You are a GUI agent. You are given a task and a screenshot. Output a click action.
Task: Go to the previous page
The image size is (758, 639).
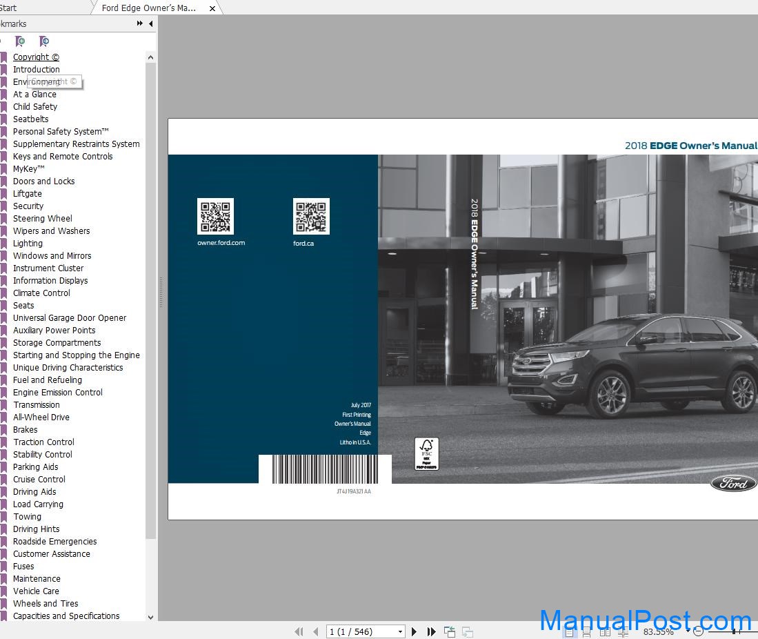point(316,631)
